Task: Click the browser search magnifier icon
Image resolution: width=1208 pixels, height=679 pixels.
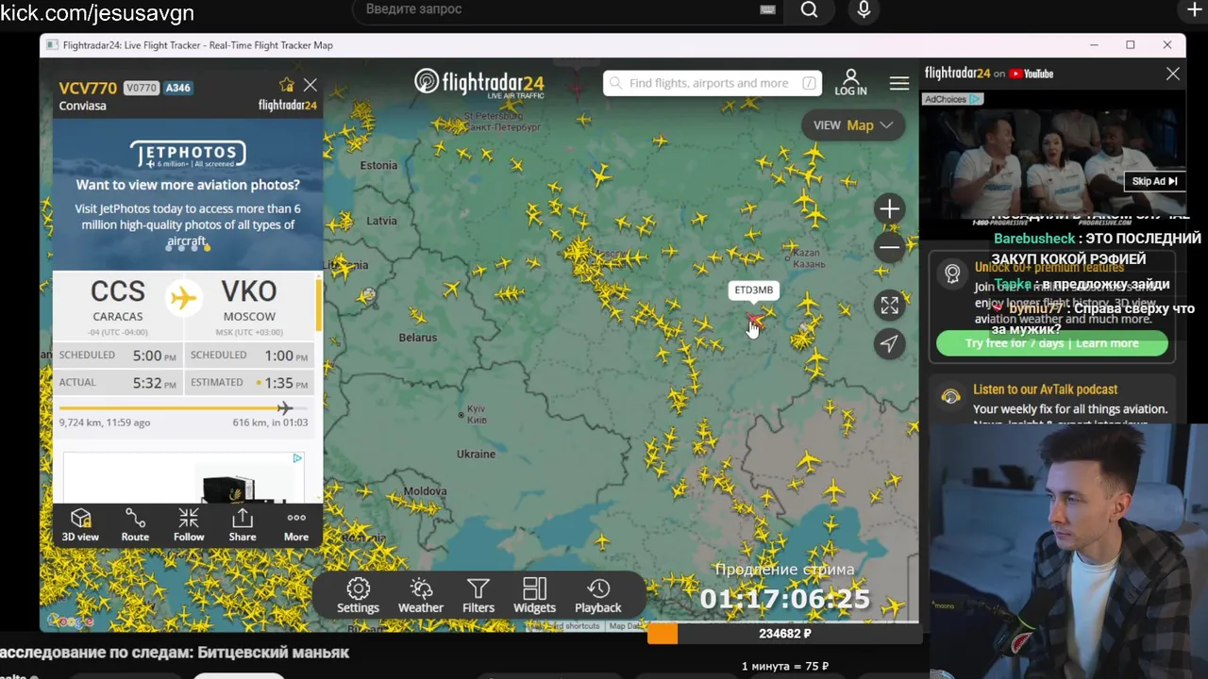Action: pyautogui.click(x=809, y=9)
